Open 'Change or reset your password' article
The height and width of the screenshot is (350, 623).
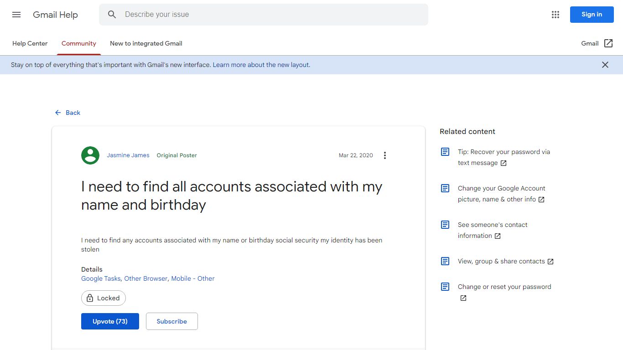coord(504,287)
